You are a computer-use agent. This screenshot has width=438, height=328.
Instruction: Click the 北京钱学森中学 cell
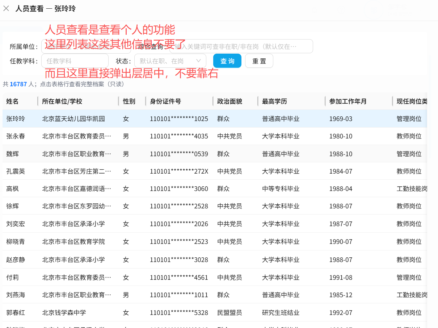coord(64,312)
